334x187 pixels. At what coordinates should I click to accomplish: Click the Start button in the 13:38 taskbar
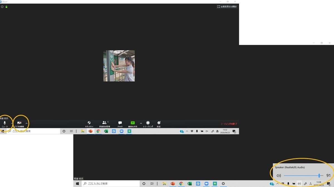[x=77, y=183]
